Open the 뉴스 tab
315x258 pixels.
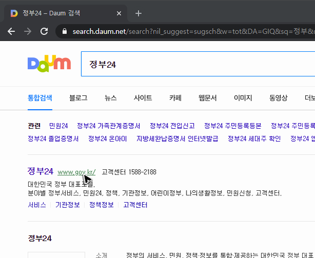click(x=110, y=98)
